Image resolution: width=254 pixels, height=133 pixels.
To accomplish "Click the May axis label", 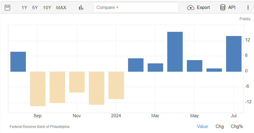I will (x=194, y=116).
